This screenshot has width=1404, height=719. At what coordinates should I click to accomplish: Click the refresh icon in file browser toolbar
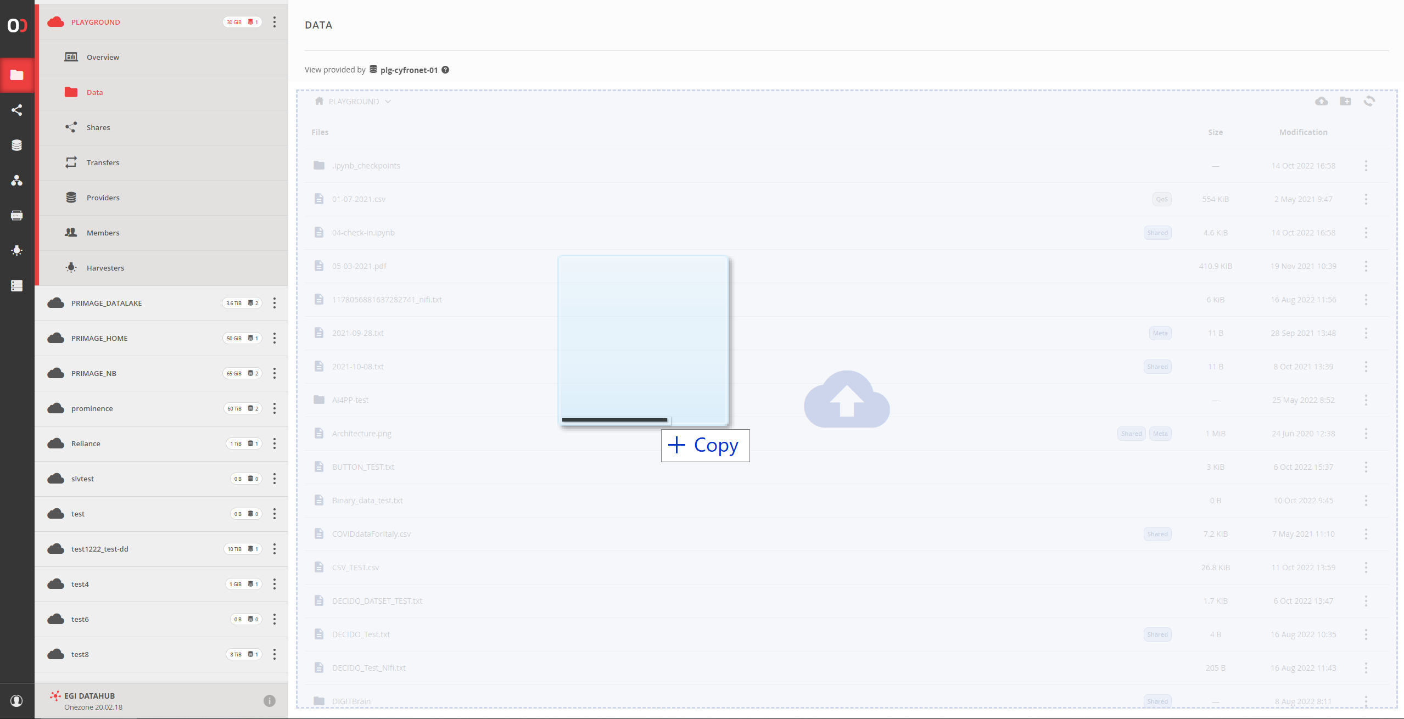(x=1369, y=101)
